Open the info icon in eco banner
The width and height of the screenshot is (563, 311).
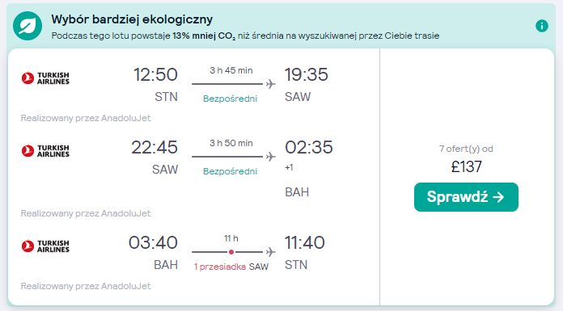pyautogui.click(x=541, y=26)
